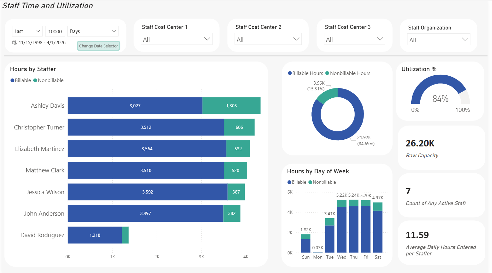The image size is (492, 273).
Task: Click Nonbillable legend dot in Hours by Staffer
Action: 35,80
